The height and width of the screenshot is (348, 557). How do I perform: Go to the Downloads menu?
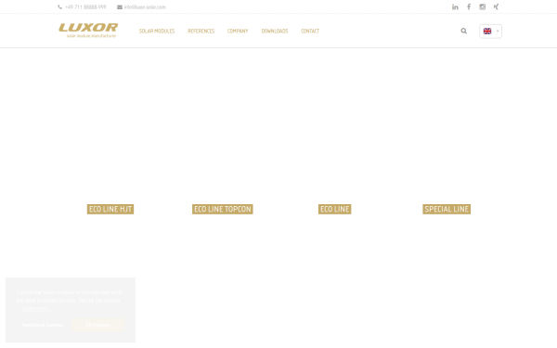click(275, 32)
